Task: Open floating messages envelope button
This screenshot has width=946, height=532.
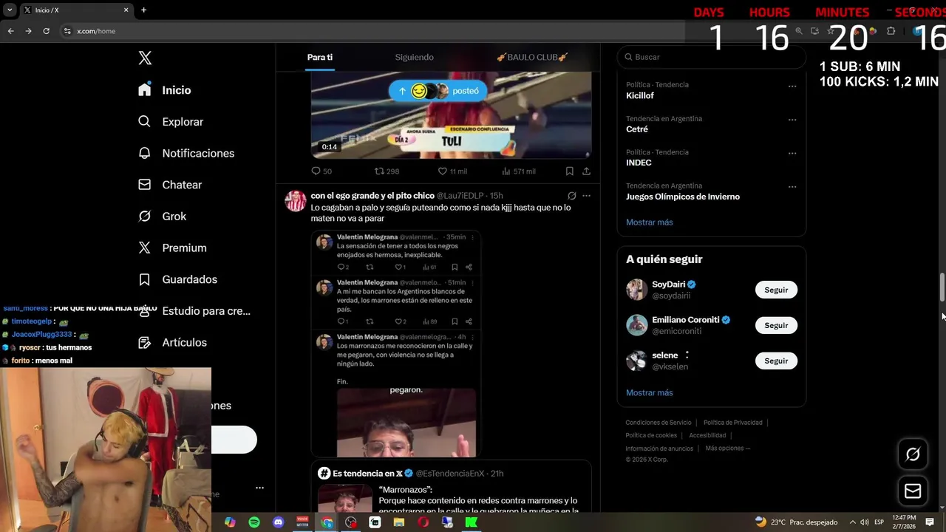Action: (913, 491)
